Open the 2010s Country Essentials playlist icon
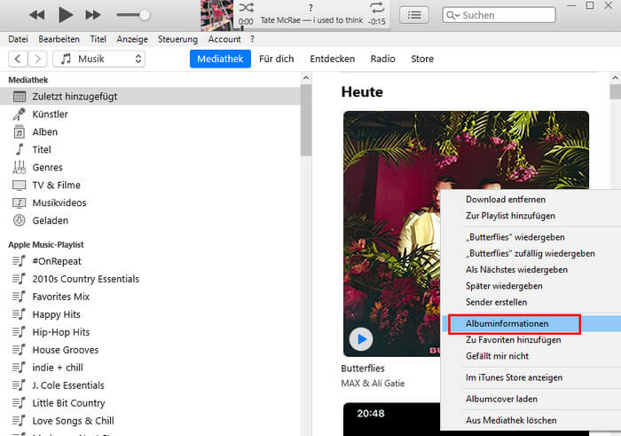621x436 pixels. click(x=19, y=279)
